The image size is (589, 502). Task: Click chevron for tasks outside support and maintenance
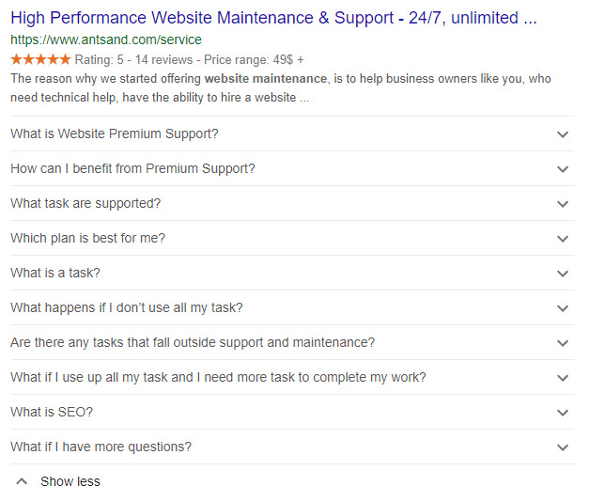point(563,343)
